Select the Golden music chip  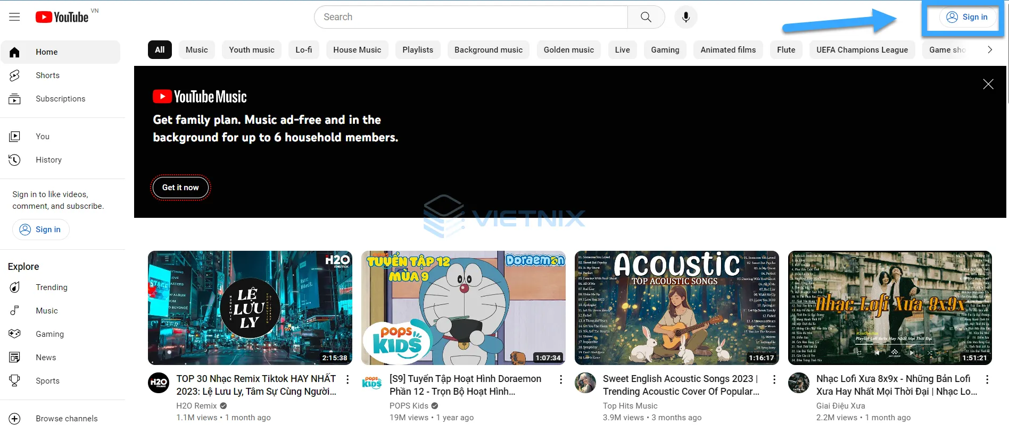[569, 49]
